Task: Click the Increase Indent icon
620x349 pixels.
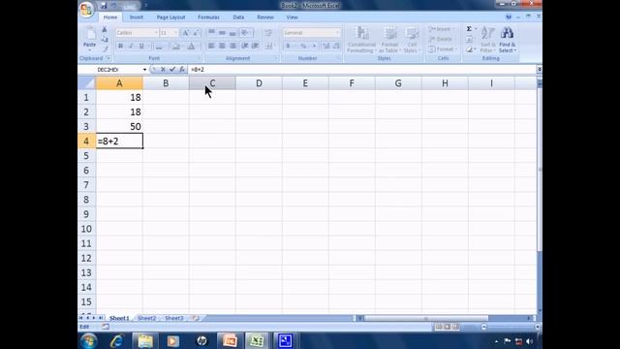Action: (x=256, y=46)
